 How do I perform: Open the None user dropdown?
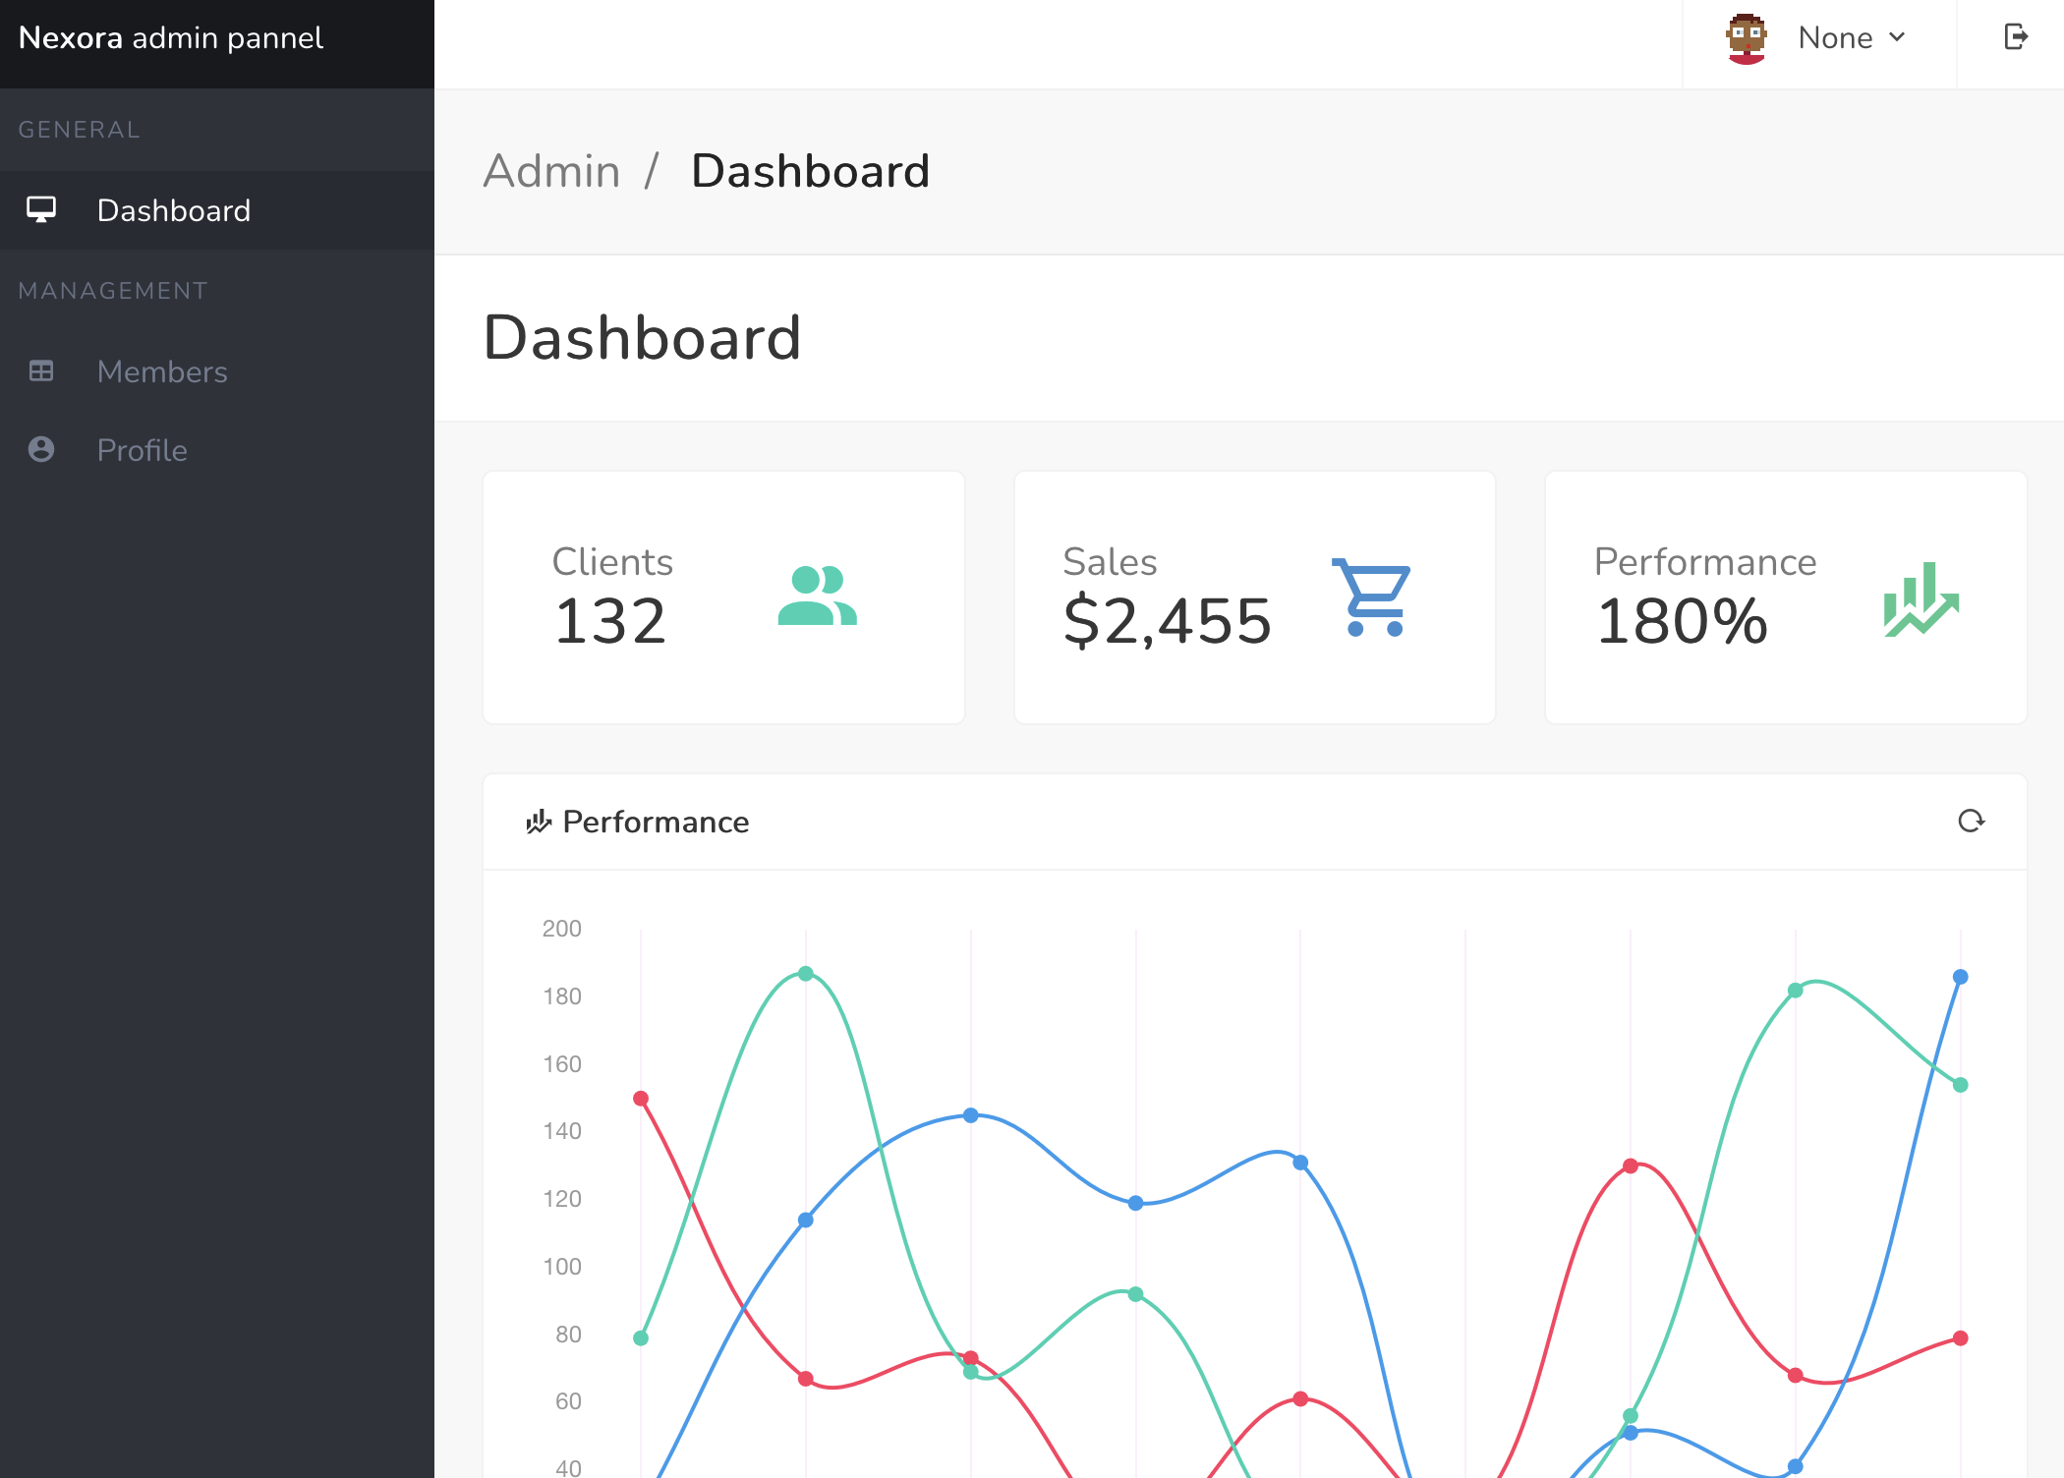point(1834,38)
